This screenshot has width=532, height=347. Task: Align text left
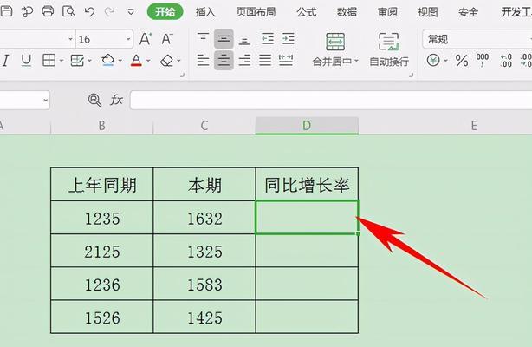203,61
